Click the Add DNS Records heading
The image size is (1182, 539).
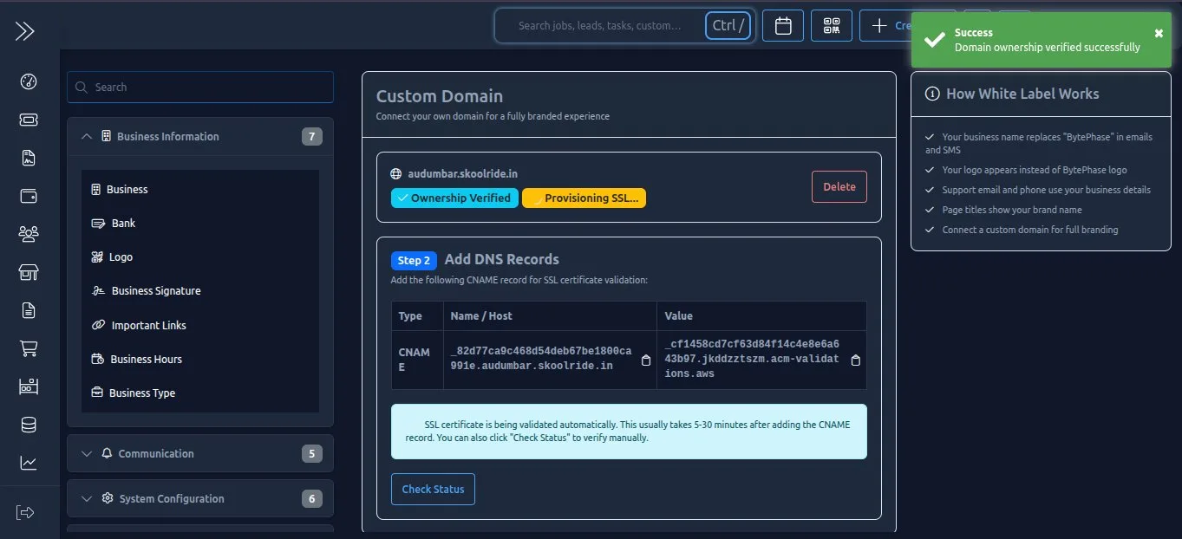click(501, 259)
